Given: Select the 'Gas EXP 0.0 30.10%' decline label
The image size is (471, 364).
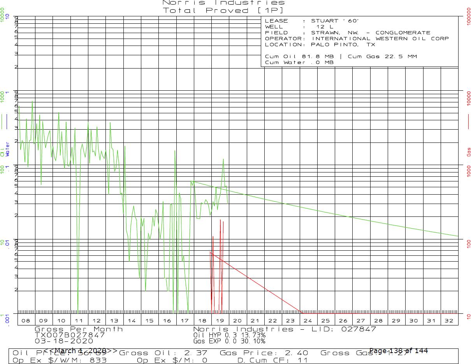Looking at the screenshot, I should pos(229,341).
